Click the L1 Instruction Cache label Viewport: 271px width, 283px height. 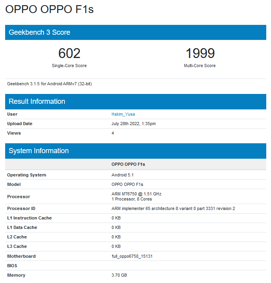30,218
